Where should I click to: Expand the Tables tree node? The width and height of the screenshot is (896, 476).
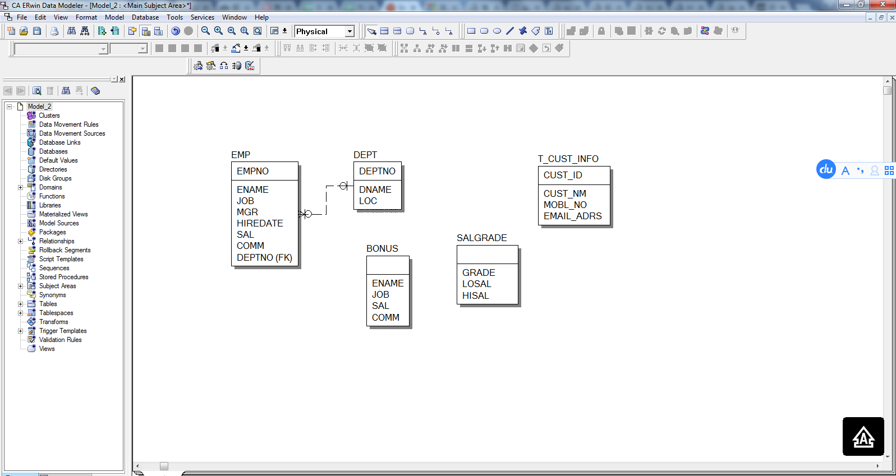click(20, 304)
